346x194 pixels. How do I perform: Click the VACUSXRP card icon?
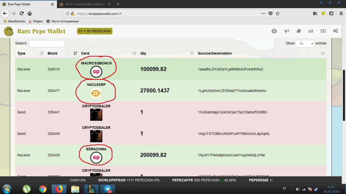pyautogui.click(x=96, y=93)
